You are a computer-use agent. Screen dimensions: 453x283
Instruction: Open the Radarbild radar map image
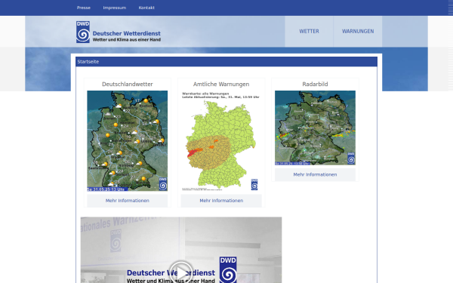point(315,128)
